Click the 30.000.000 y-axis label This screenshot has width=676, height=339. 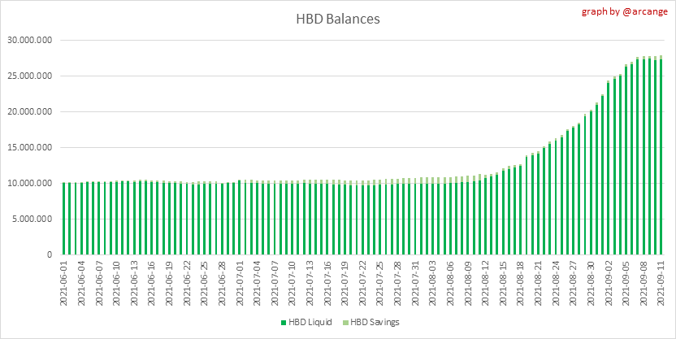click(30, 41)
